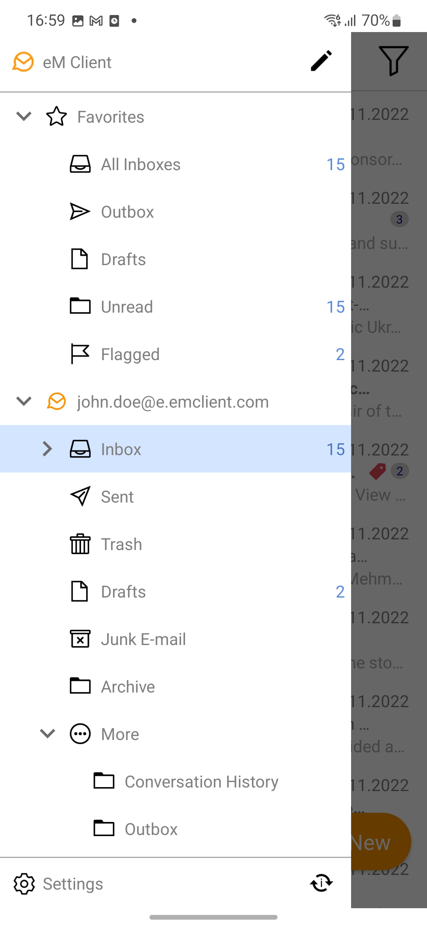Collapse the john.doe account chevron

tap(24, 401)
